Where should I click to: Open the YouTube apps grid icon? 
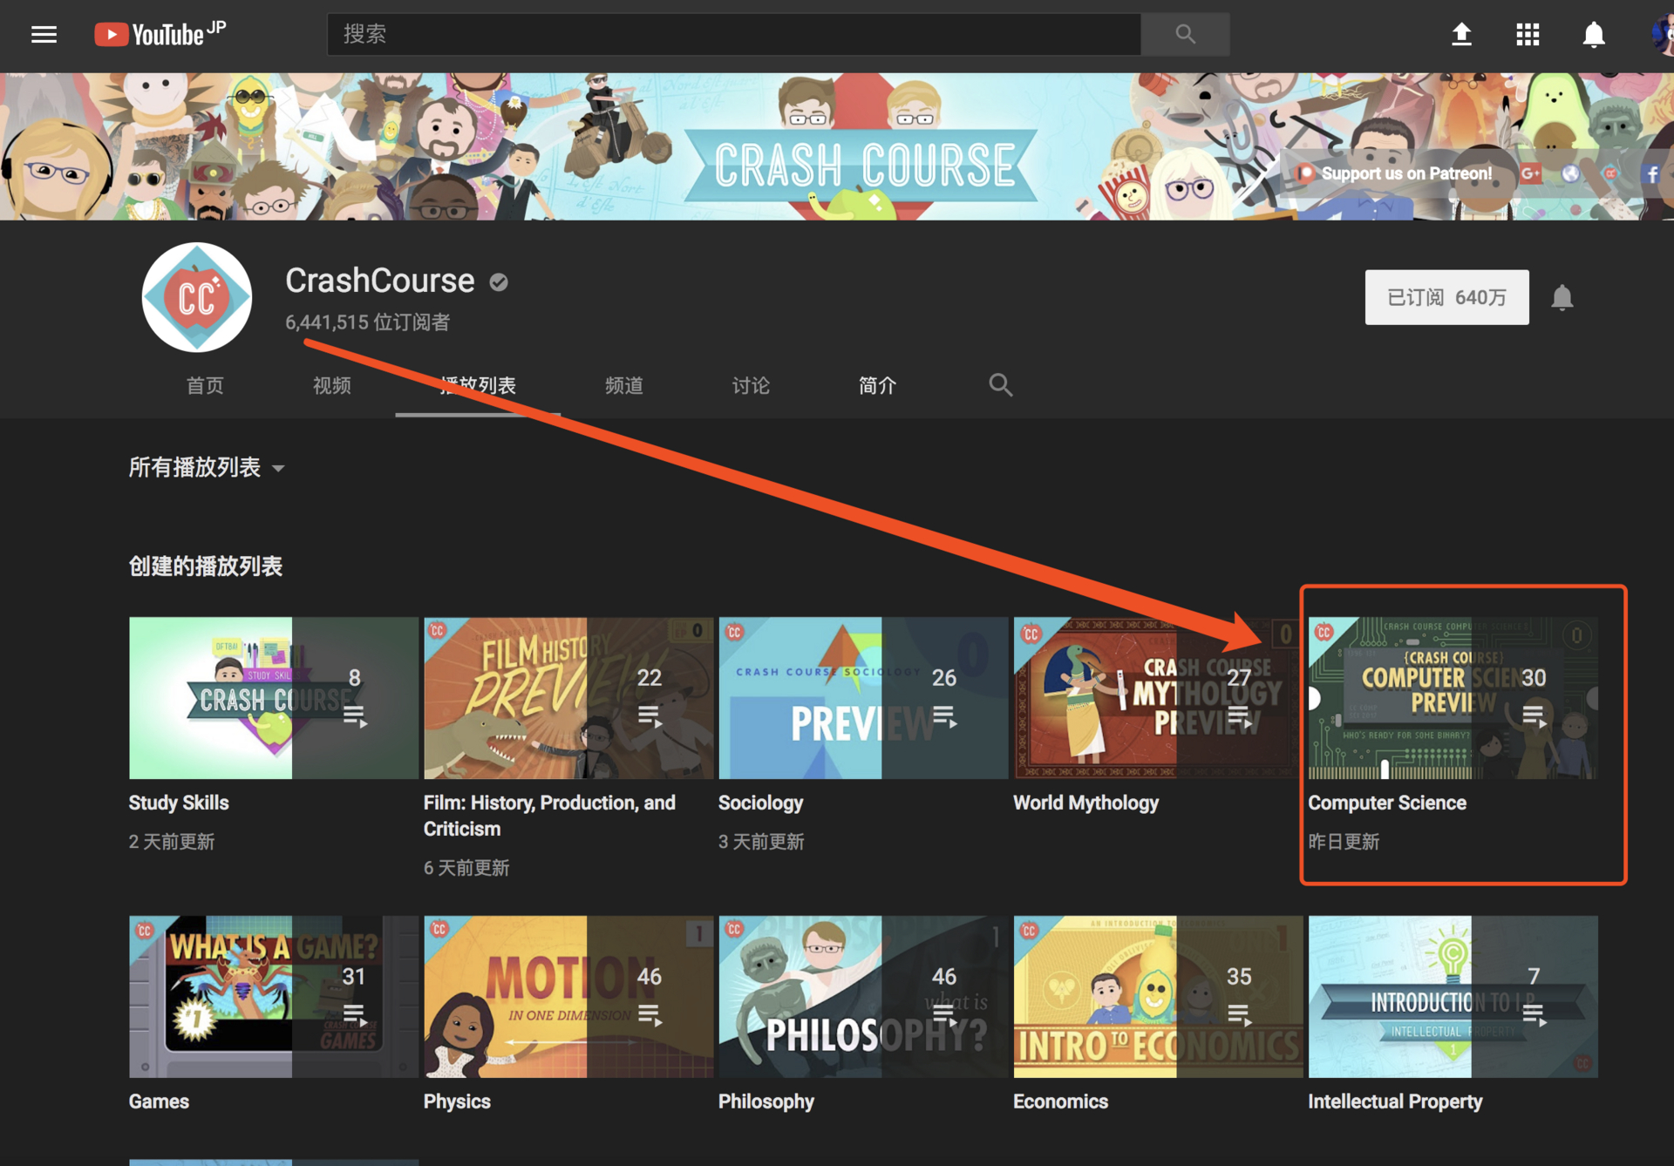[1528, 34]
